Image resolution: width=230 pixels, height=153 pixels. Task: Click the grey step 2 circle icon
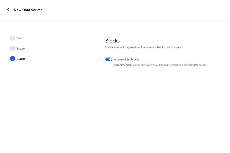pos(12,48)
